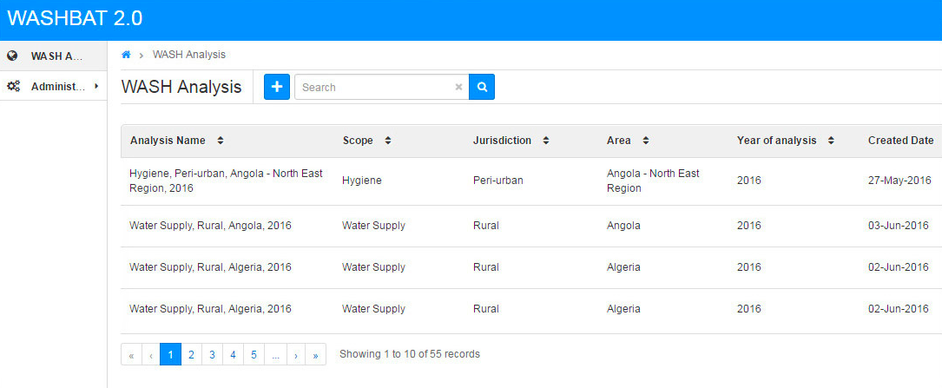Go to page 5 of results
Screen dimensions: 942x388
click(x=254, y=354)
